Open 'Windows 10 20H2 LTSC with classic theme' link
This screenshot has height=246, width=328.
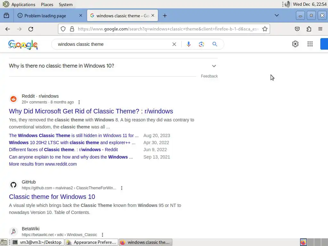coord(72,143)
